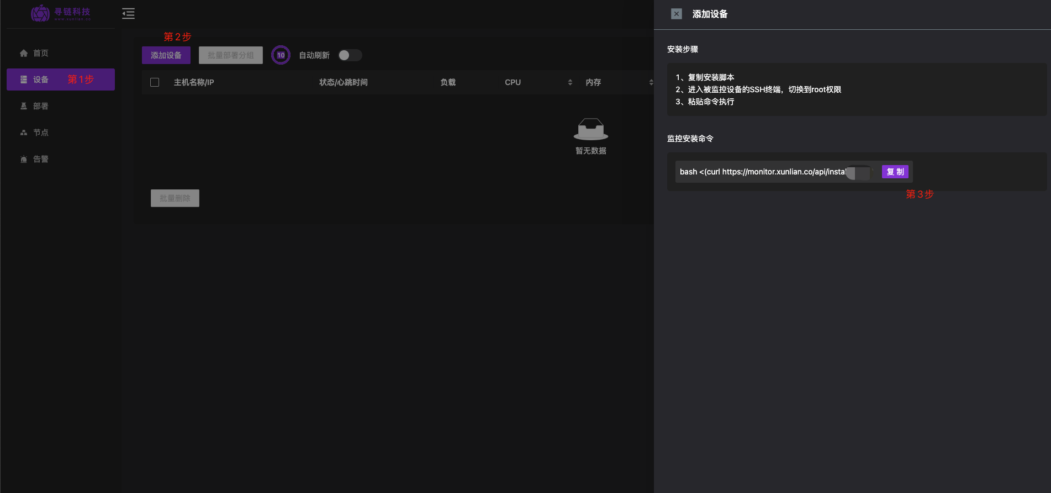Click the Xunlian Tech logo icon
The image size is (1051, 493).
coord(40,13)
